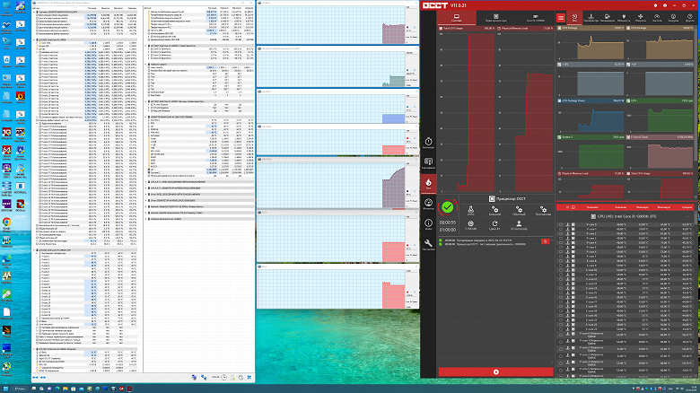The width and height of the screenshot is (700, 393).
Task: Click the HWiNFO clock icon in bottom toolbar
Action: 224,378
